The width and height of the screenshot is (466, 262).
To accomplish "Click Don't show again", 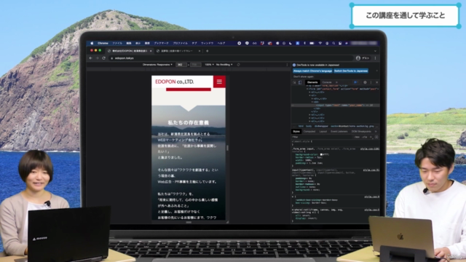I will tap(304, 76).
